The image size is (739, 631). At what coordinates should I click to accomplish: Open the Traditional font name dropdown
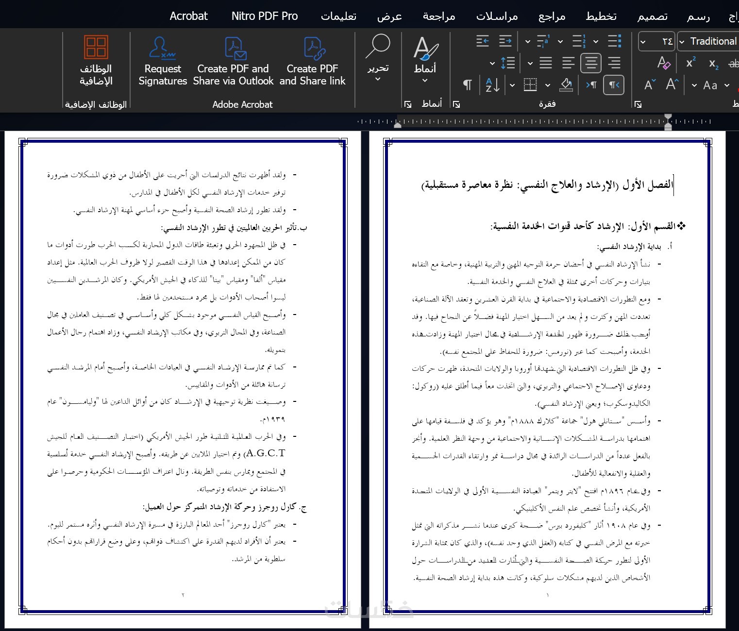(x=682, y=42)
